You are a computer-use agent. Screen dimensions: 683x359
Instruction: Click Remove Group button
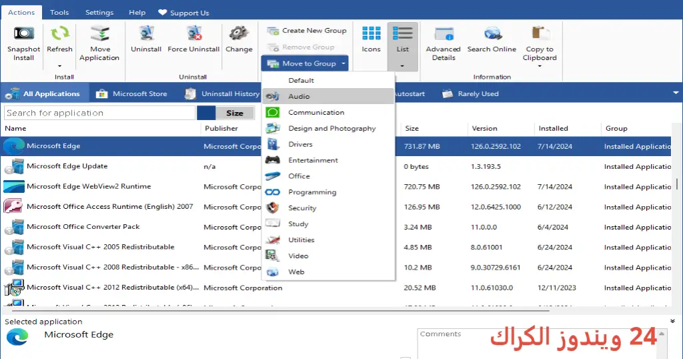(301, 47)
